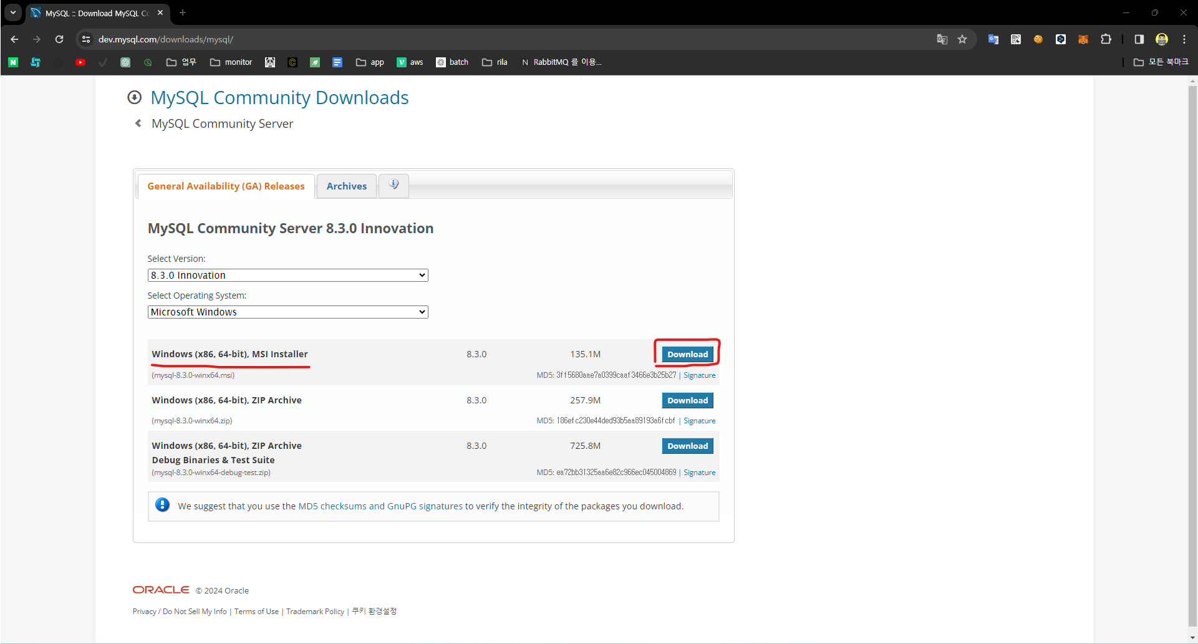
Task: Open the aws bookmark
Action: click(410, 62)
